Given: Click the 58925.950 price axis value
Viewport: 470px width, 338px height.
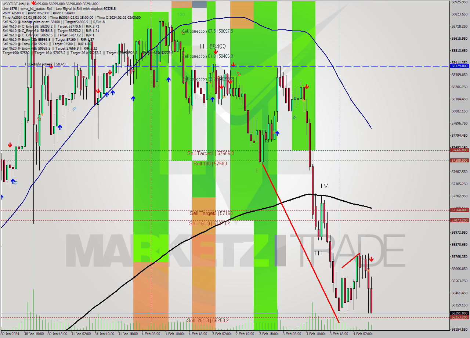Looking at the screenshot, I should pyautogui.click(x=459, y=2).
